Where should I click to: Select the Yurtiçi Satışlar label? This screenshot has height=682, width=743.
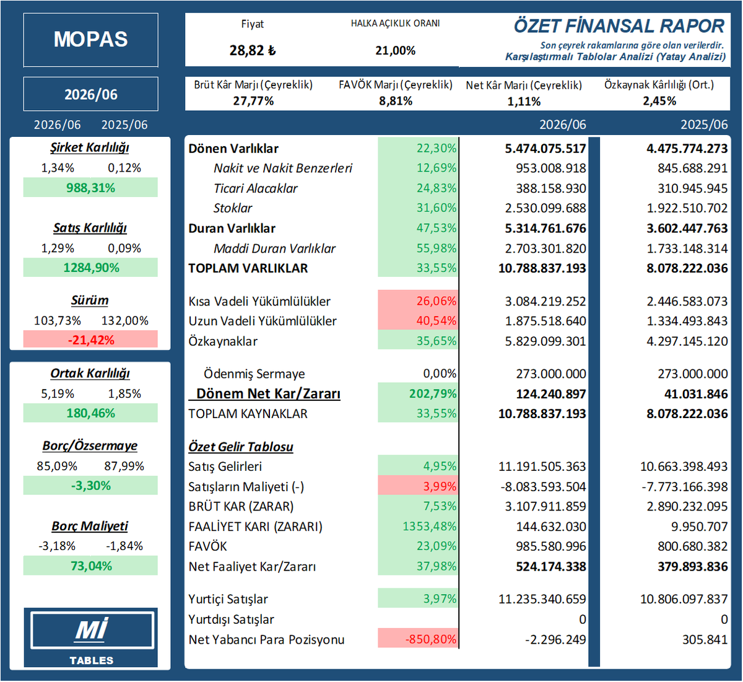click(228, 600)
